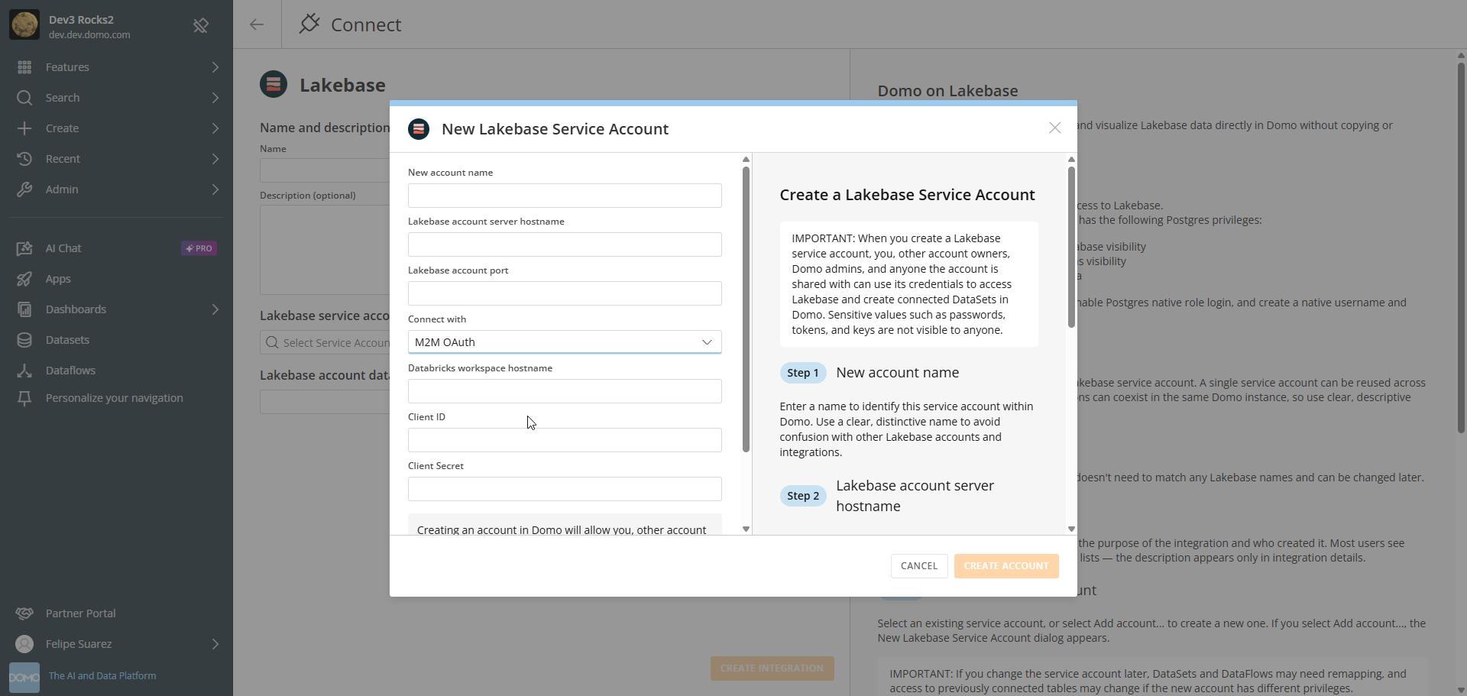Click the Connect plug icon in header

(x=309, y=24)
